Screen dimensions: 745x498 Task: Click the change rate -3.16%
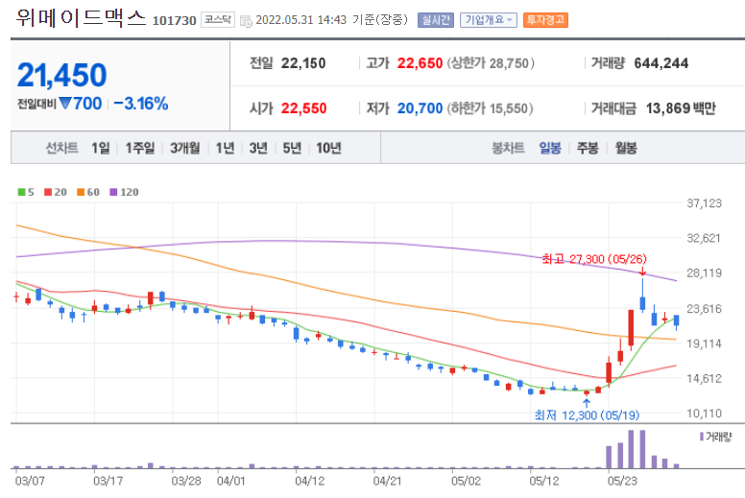(141, 104)
